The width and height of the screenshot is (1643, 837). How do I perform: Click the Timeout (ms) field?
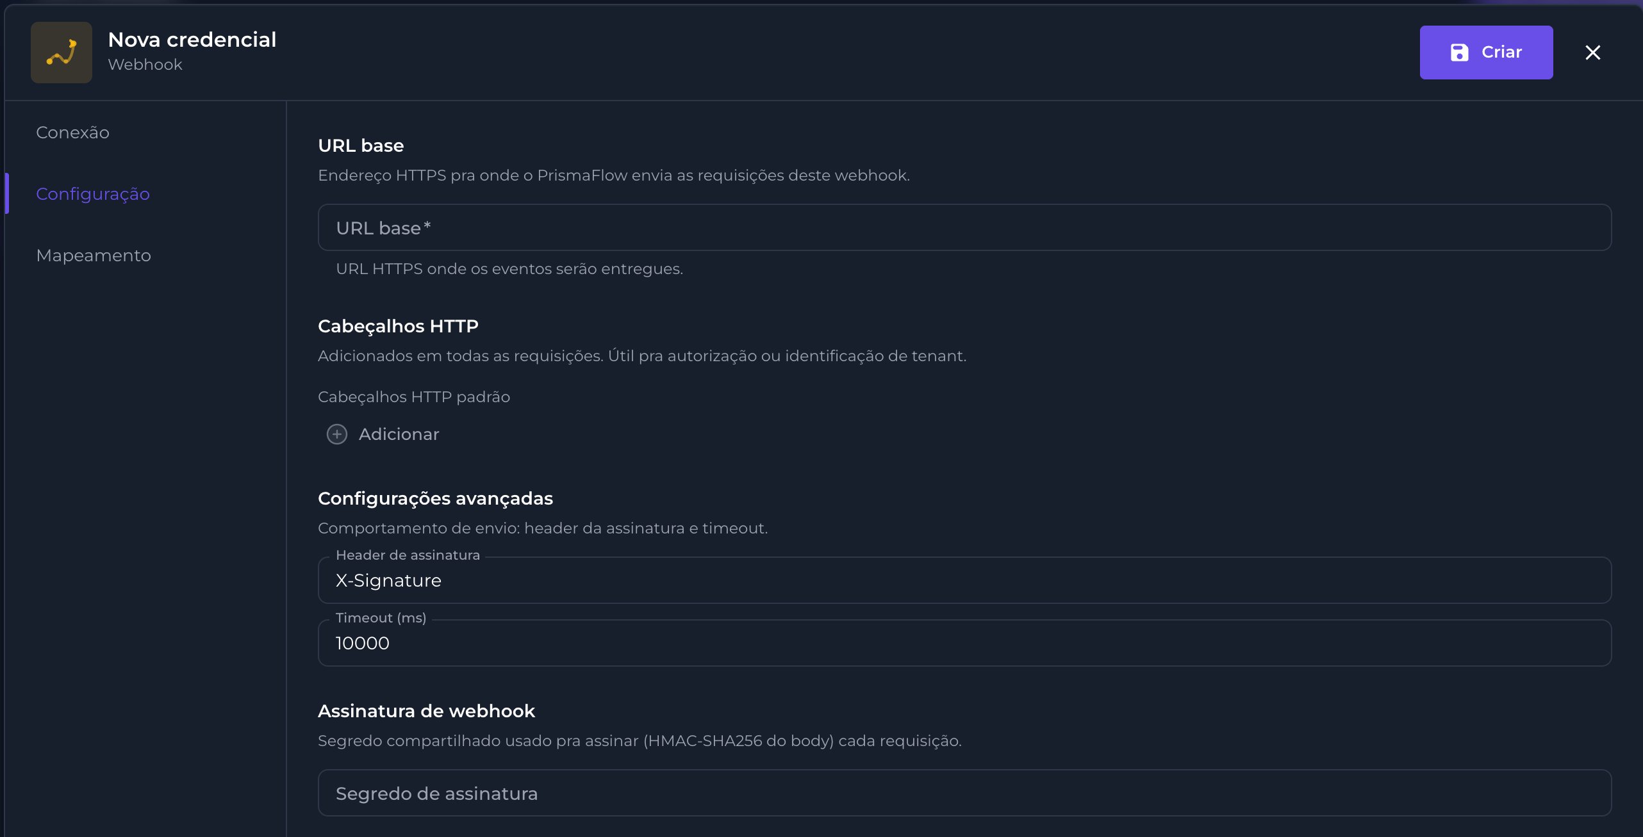click(x=964, y=643)
